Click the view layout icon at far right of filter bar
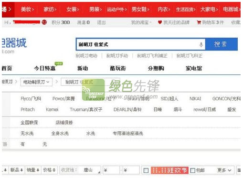This screenshot has height=178, width=243. [239, 170]
